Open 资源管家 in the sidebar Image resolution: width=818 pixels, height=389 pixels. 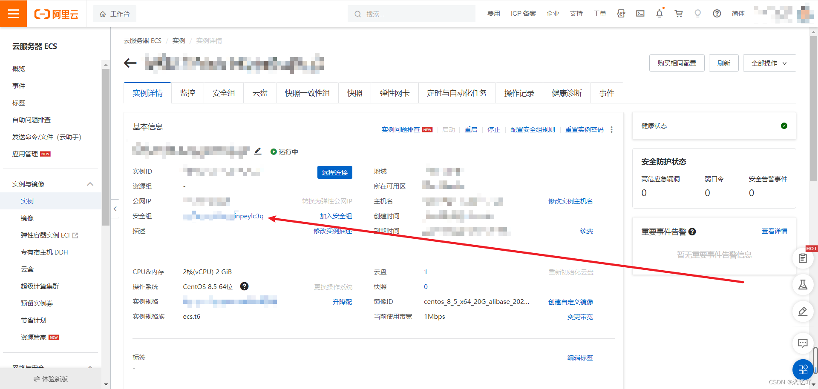(33, 337)
